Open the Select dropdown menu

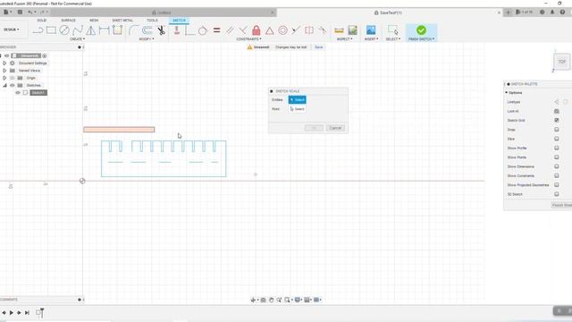393,39
